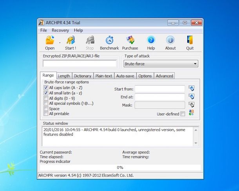Click the Open archive toolbar icon
The height and width of the screenshot is (191, 239).
50,40
